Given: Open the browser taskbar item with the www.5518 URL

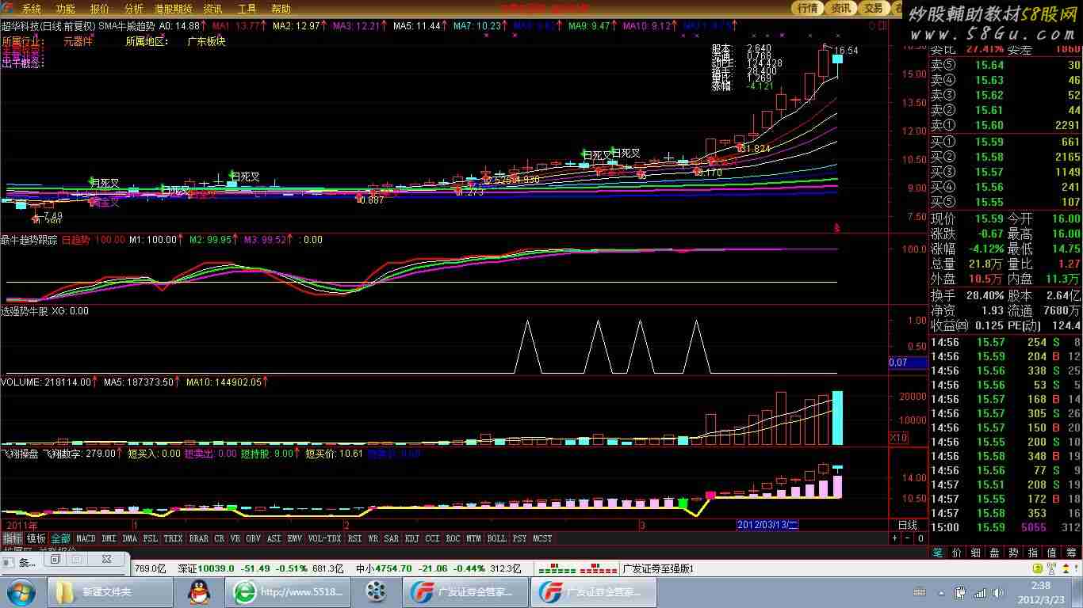Looking at the screenshot, I should (x=288, y=591).
